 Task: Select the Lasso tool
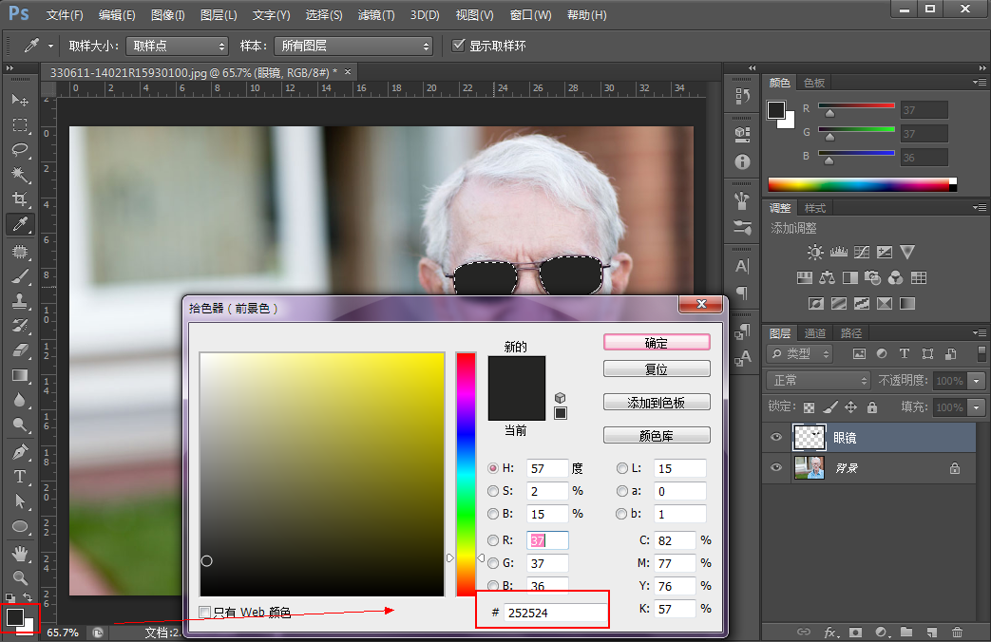pyautogui.click(x=20, y=150)
